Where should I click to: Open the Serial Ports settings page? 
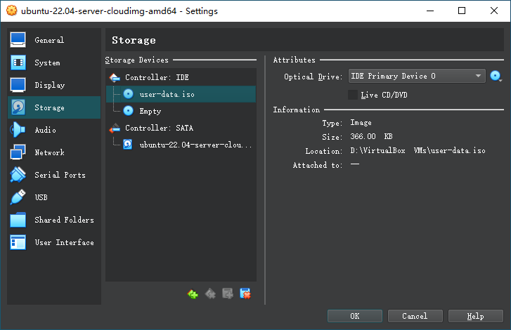[x=54, y=175]
